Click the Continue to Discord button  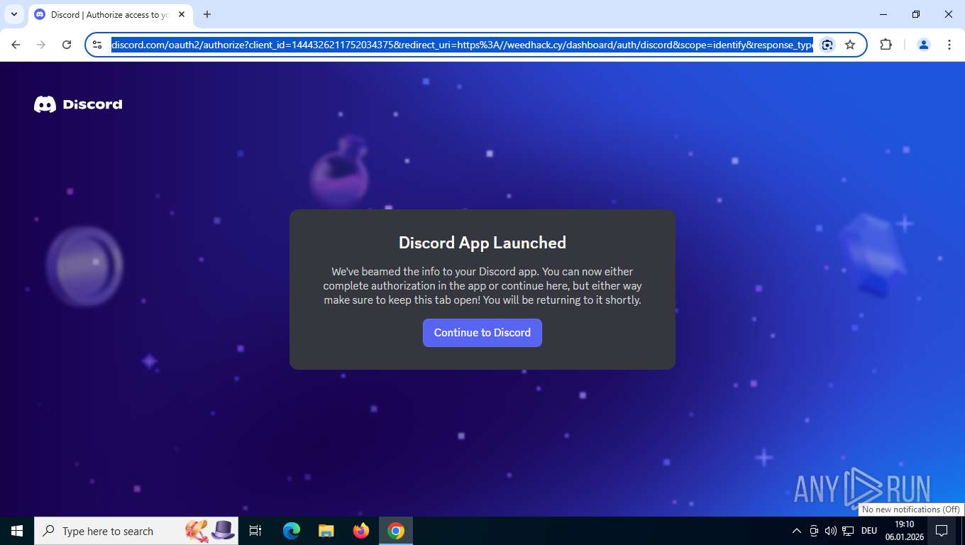tap(482, 333)
